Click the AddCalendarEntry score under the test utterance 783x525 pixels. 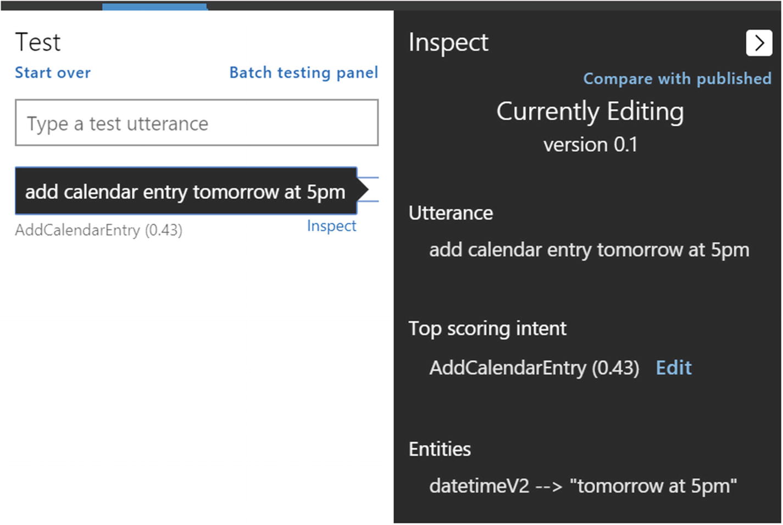(99, 230)
